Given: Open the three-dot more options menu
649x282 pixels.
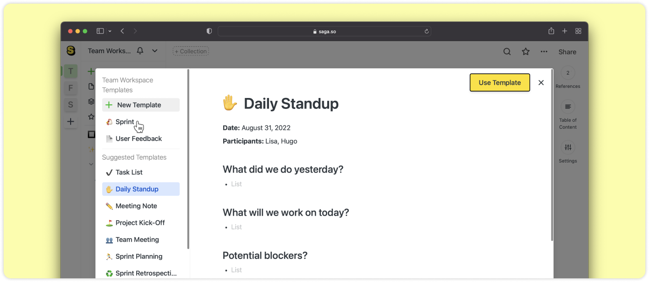Looking at the screenshot, I should click(544, 52).
